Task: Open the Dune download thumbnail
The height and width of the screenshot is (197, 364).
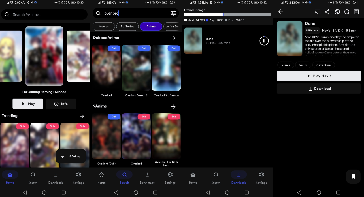Action: click(193, 41)
